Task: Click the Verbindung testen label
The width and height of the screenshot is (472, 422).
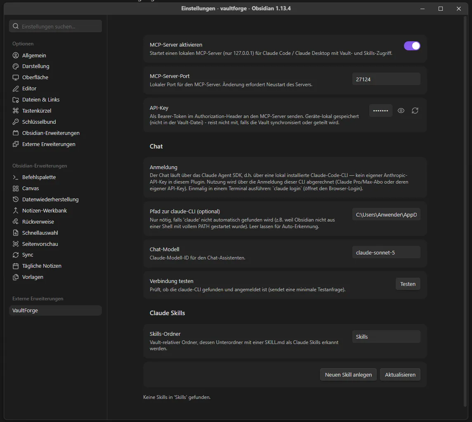Action: pos(172,281)
